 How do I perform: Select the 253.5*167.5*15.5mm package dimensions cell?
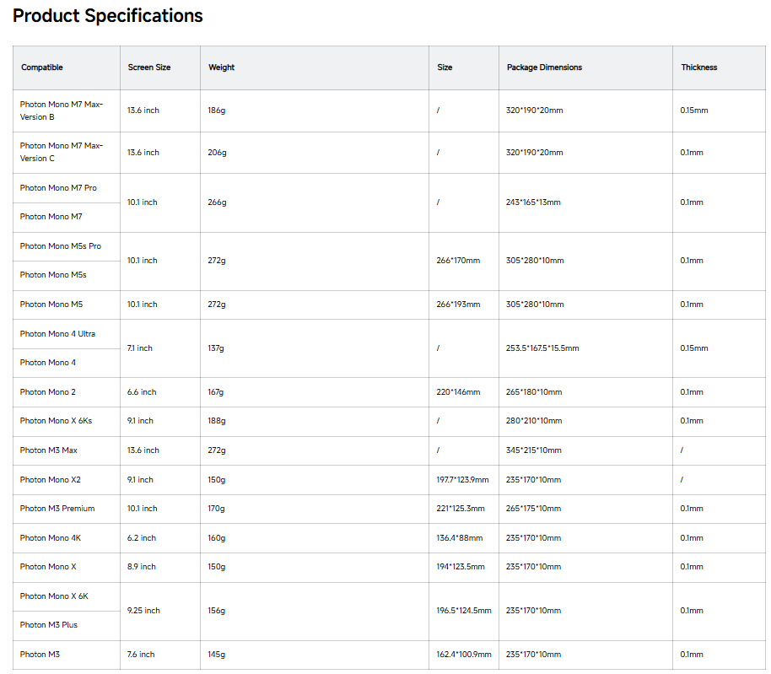pos(542,348)
